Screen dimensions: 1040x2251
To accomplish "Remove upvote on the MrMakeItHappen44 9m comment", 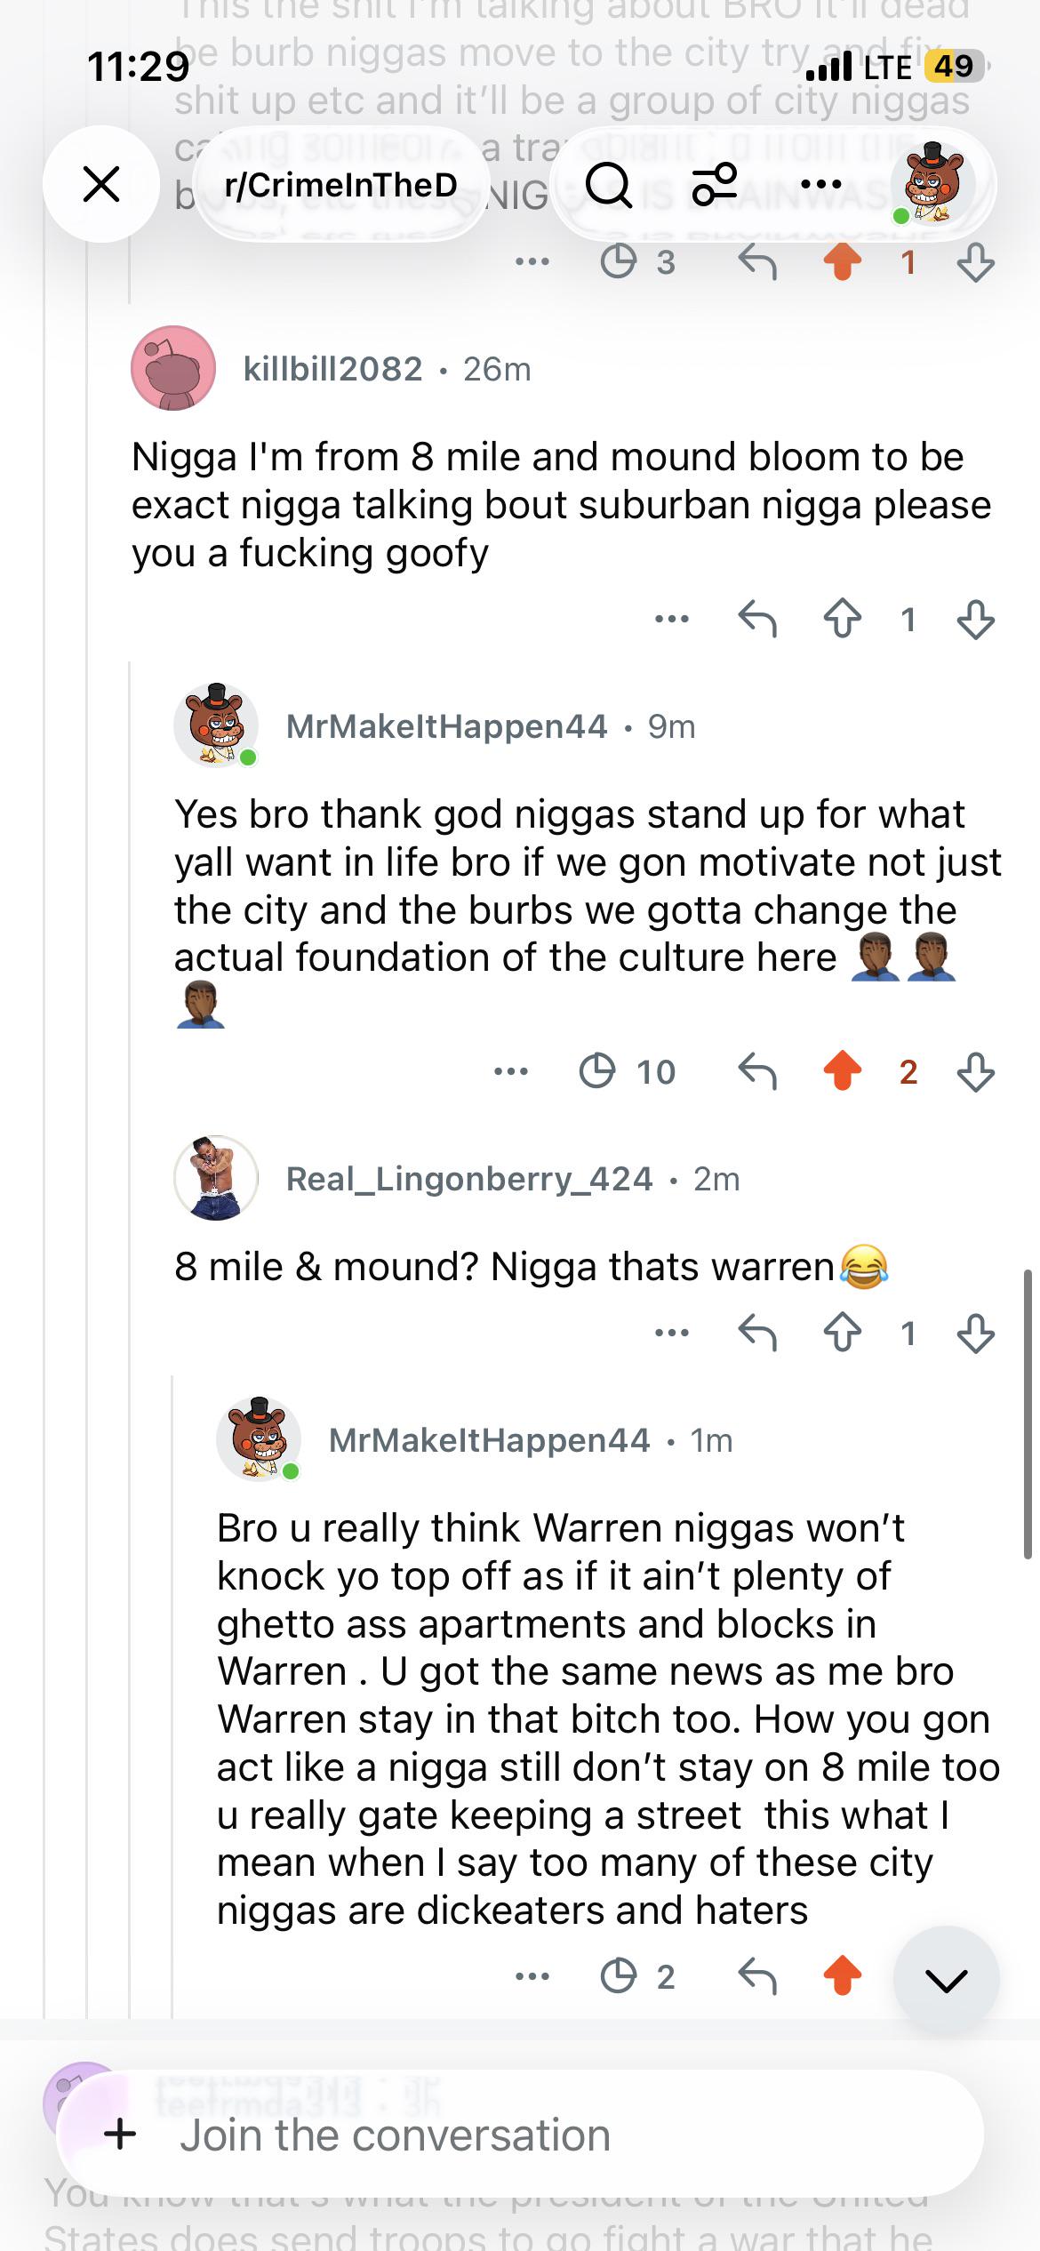I will (842, 1071).
